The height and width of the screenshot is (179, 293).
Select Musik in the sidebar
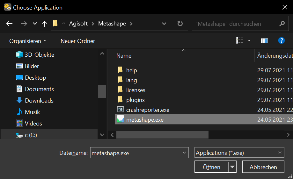(32, 112)
